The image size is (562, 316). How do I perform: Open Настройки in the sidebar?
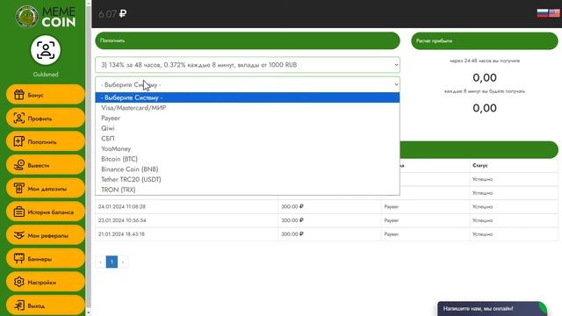46,282
